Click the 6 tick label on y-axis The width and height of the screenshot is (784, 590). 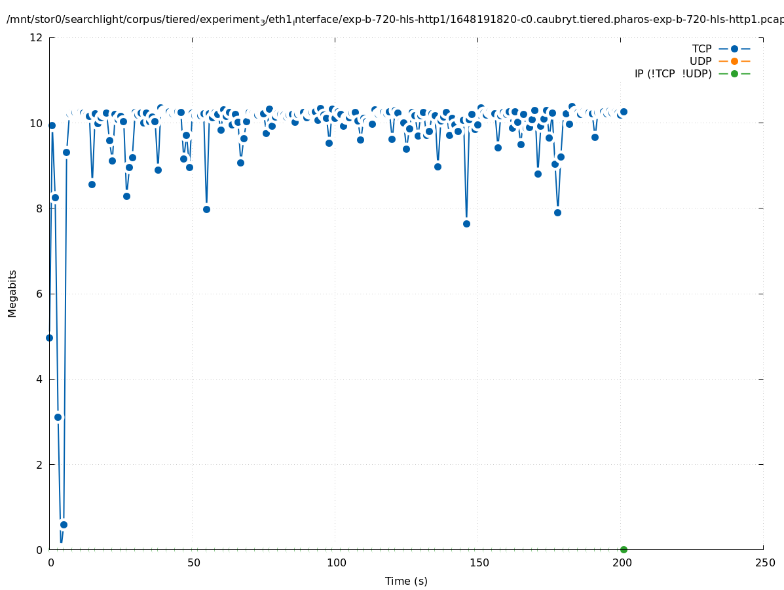tap(39, 294)
